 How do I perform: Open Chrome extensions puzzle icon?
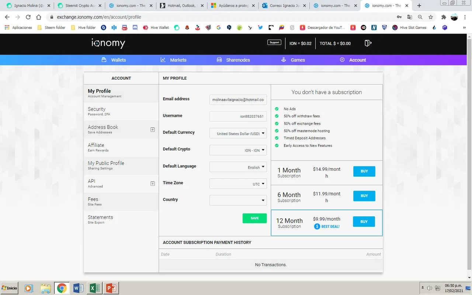(x=444, y=17)
